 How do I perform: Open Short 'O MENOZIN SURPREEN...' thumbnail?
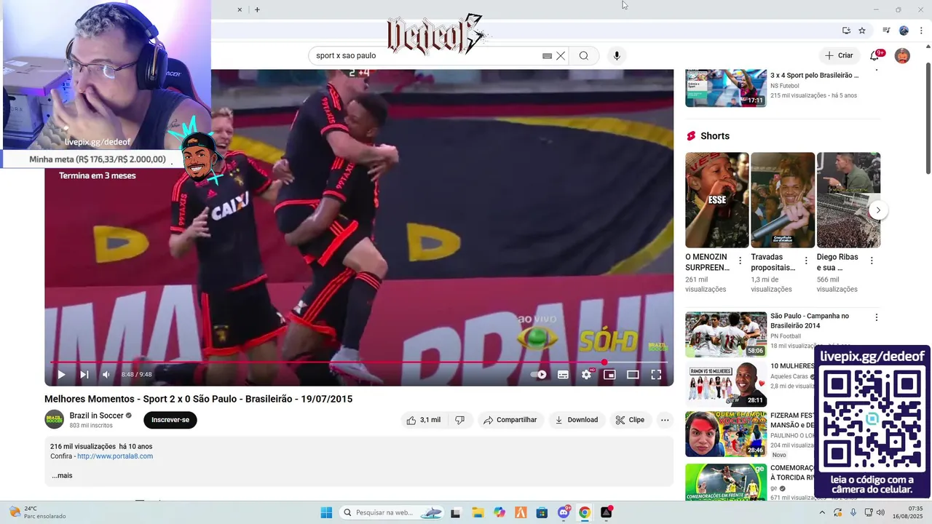716,200
